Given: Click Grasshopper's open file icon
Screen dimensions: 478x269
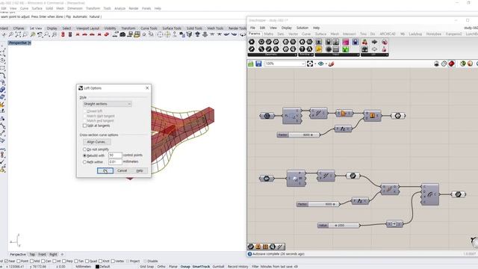Looking at the screenshot, I should coord(251,64).
